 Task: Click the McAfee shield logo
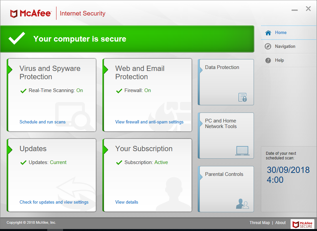click(14, 14)
